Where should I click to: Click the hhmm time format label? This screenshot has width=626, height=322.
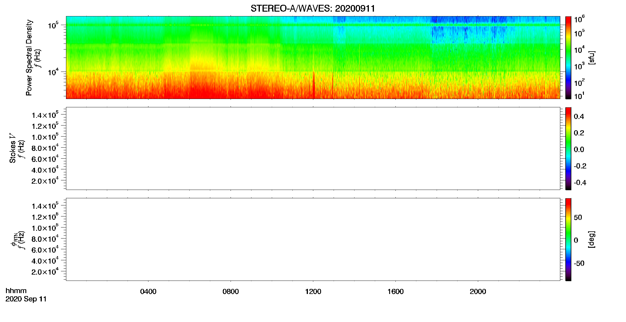(x=16, y=291)
